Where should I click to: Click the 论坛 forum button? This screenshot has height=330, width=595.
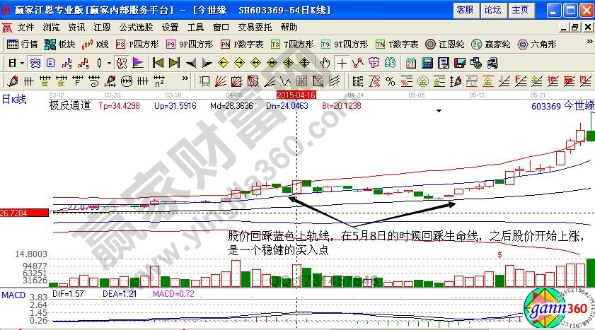492,10
